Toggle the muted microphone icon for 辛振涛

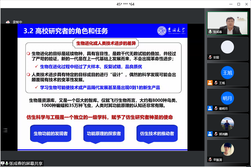[210, 159]
